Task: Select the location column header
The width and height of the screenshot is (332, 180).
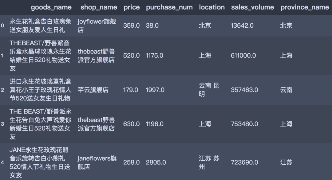Action: (212, 7)
